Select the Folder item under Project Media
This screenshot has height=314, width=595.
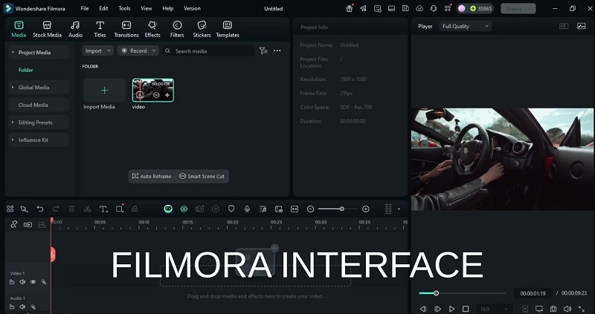click(25, 70)
